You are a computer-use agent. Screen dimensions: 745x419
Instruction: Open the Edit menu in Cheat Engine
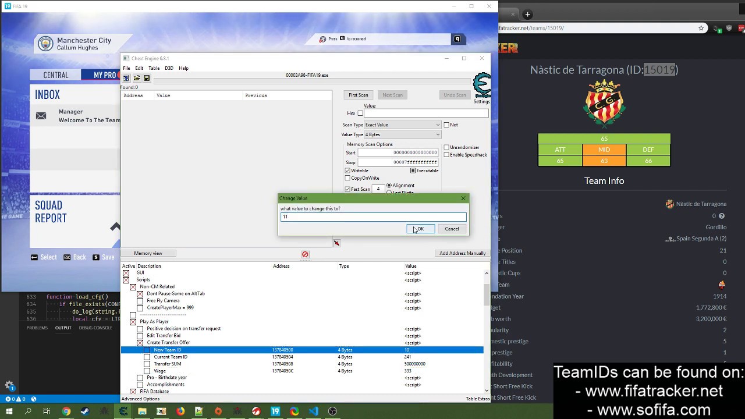[139, 68]
